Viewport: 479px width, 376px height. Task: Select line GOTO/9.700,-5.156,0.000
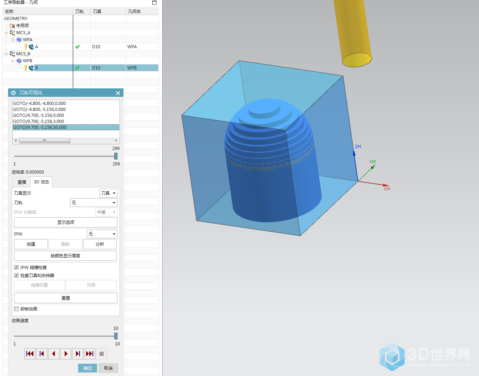tap(66, 115)
